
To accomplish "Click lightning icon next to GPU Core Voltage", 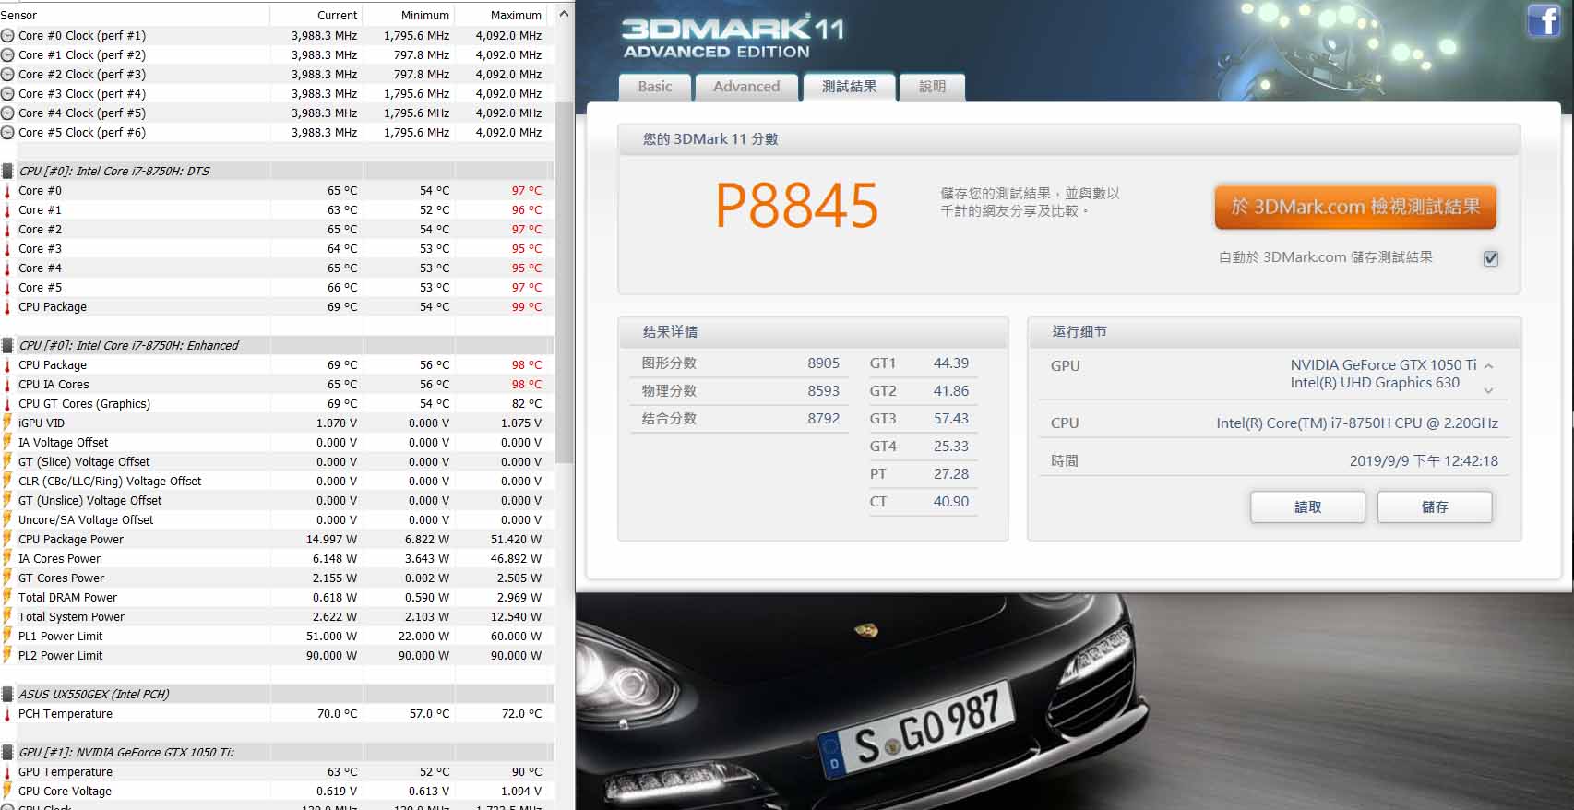I will tap(7, 792).
